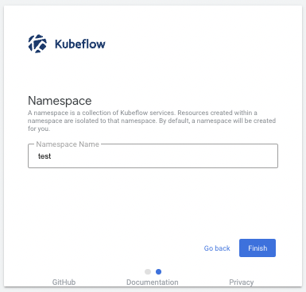Go back to the previous step
Screen dimensions: 306x292
(x=217, y=248)
